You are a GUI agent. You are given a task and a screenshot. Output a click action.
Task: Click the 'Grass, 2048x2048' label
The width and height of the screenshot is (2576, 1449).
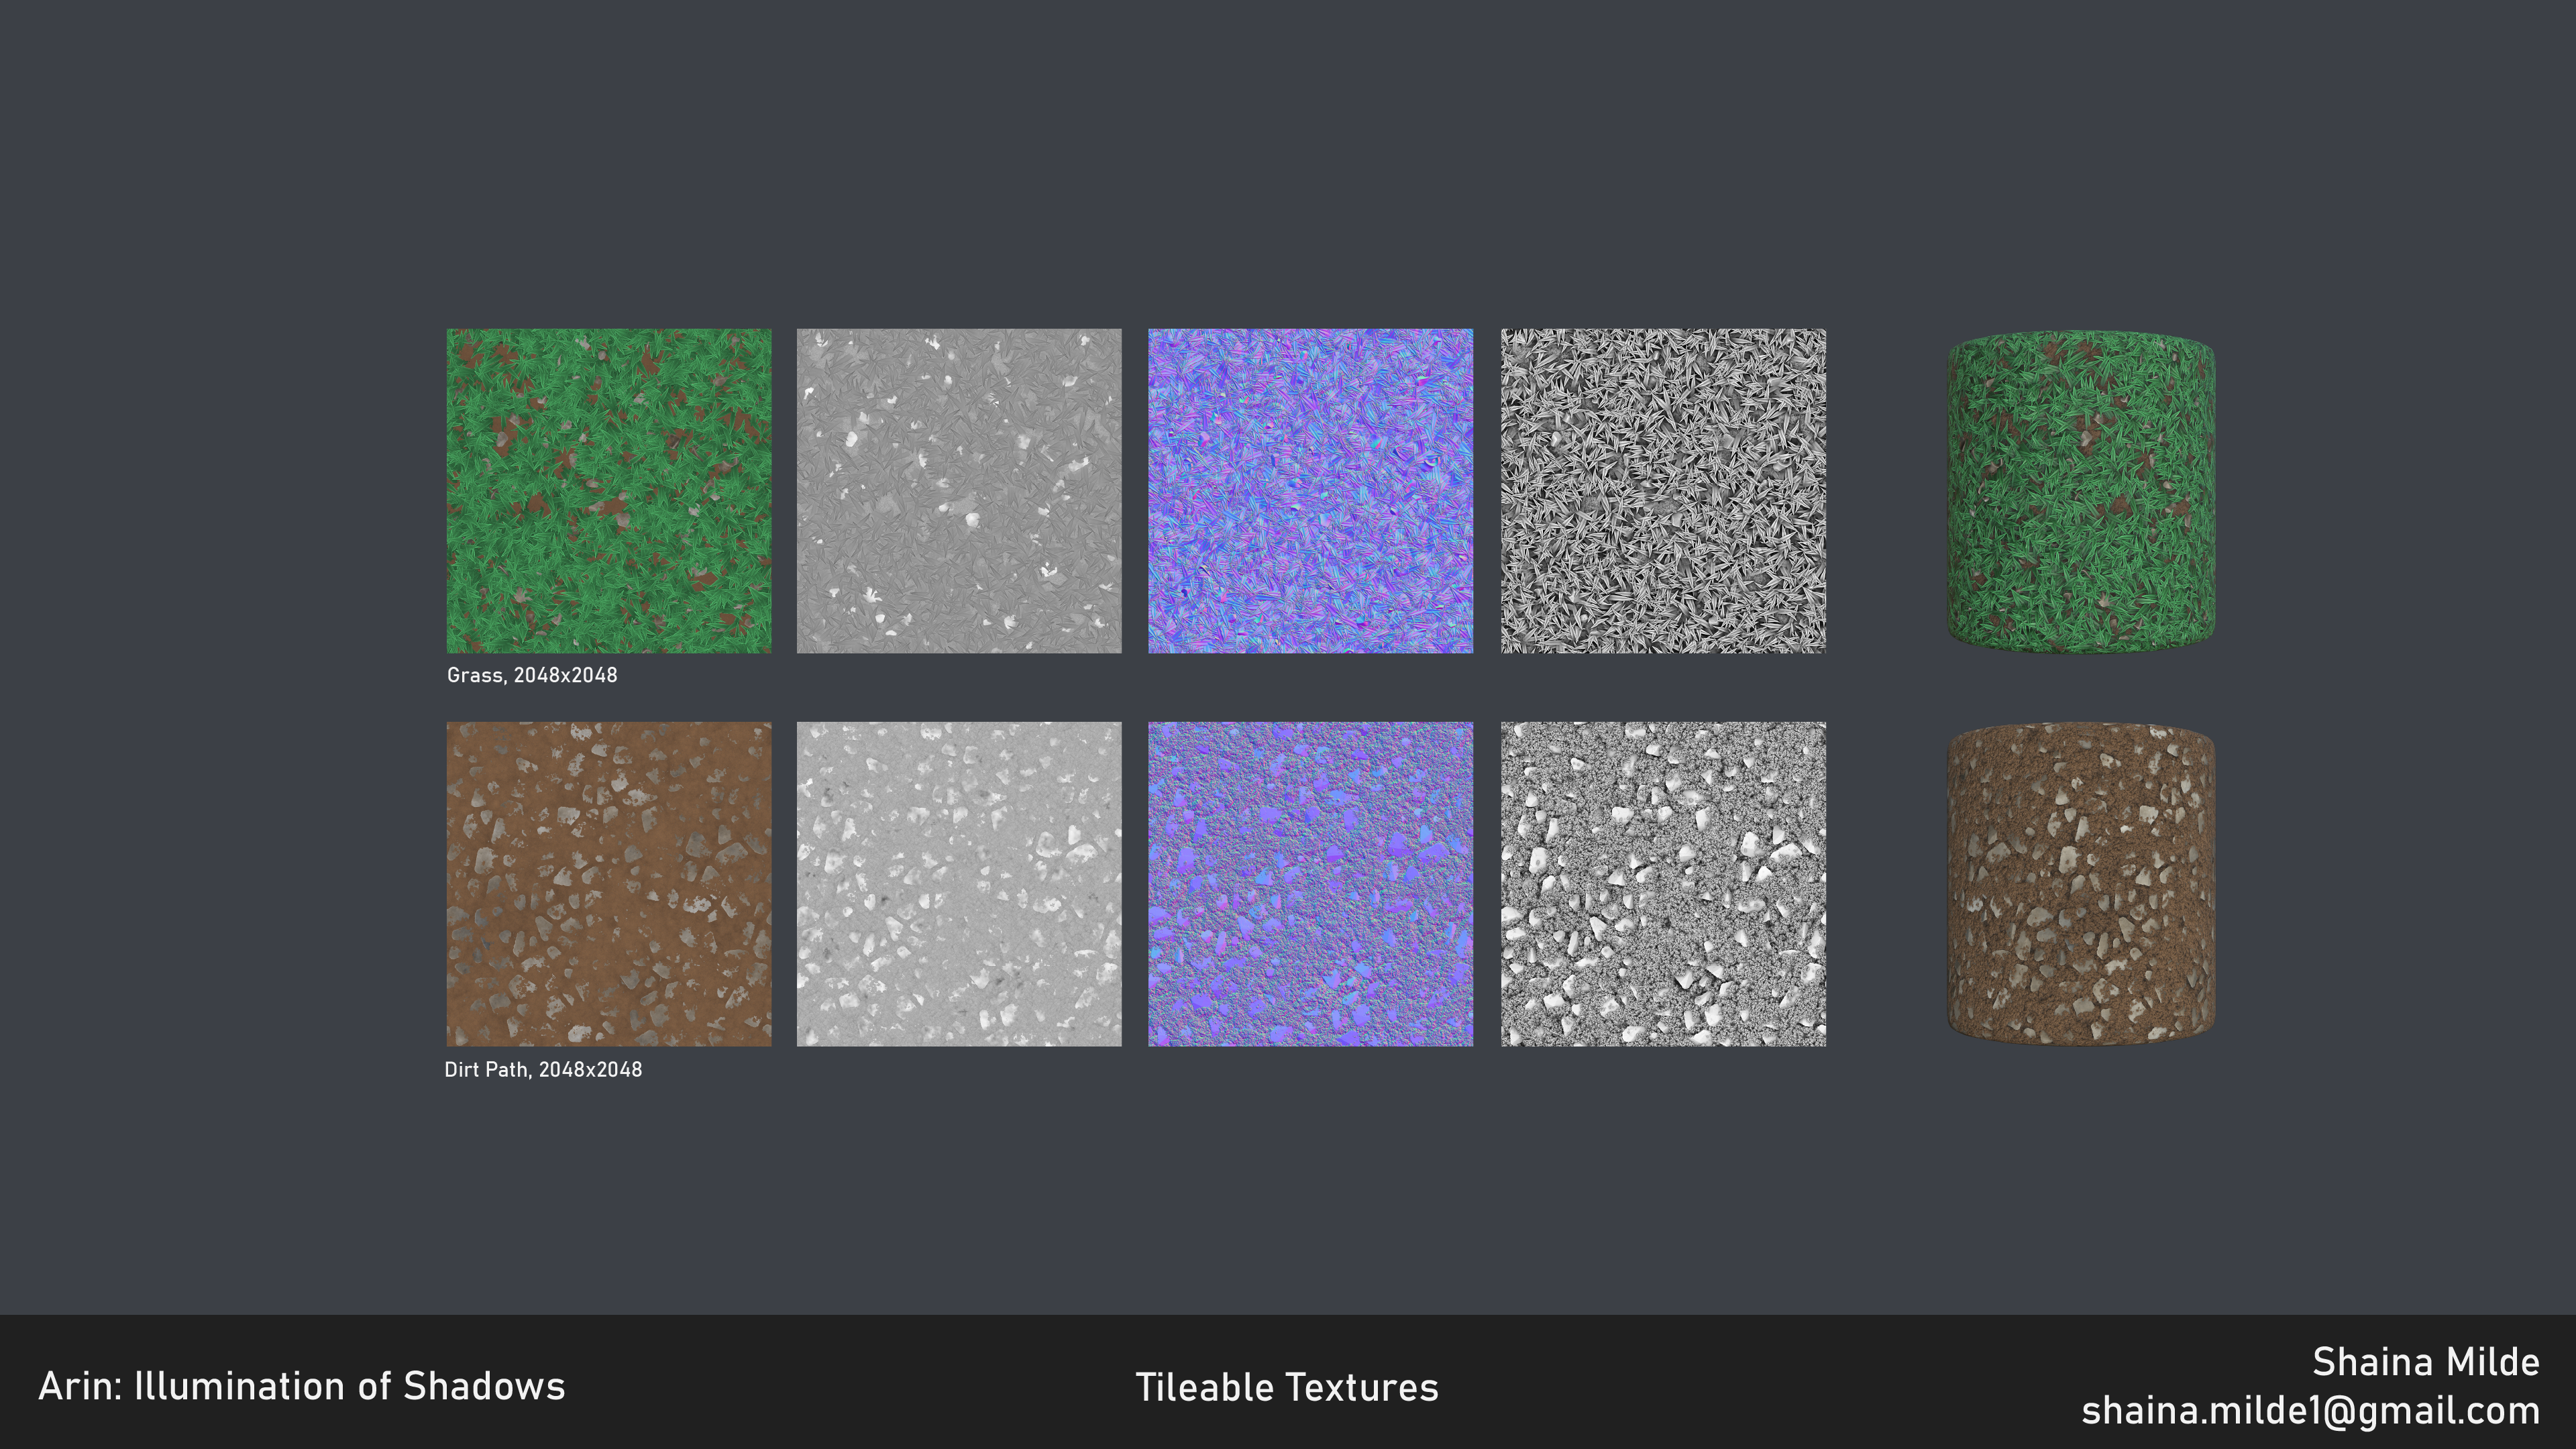pyautogui.click(x=532, y=676)
